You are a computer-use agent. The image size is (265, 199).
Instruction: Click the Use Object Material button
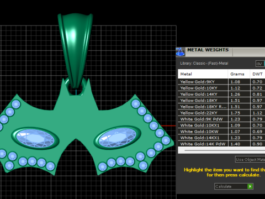(250, 159)
